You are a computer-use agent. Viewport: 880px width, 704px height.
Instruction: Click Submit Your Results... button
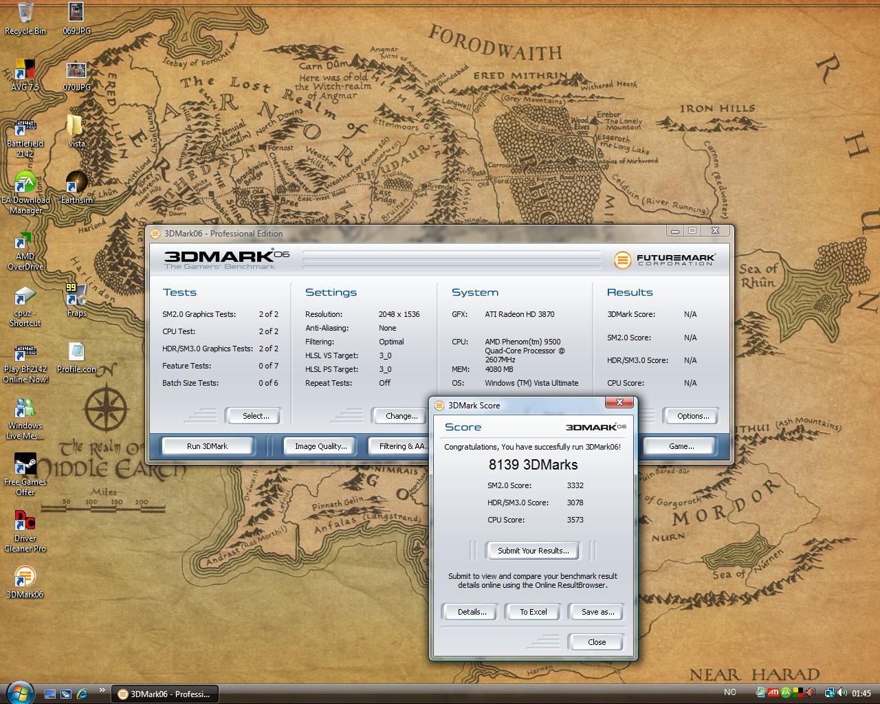tap(533, 551)
